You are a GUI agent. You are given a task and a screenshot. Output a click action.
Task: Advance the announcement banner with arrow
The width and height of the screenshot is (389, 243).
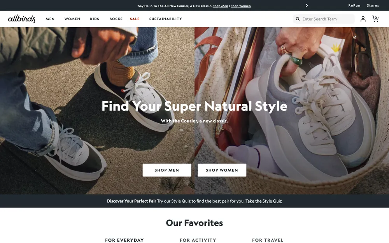click(307, 5)
